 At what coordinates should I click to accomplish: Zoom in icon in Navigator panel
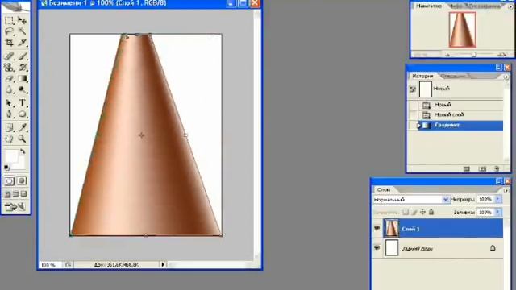click(x=501, y=55)
